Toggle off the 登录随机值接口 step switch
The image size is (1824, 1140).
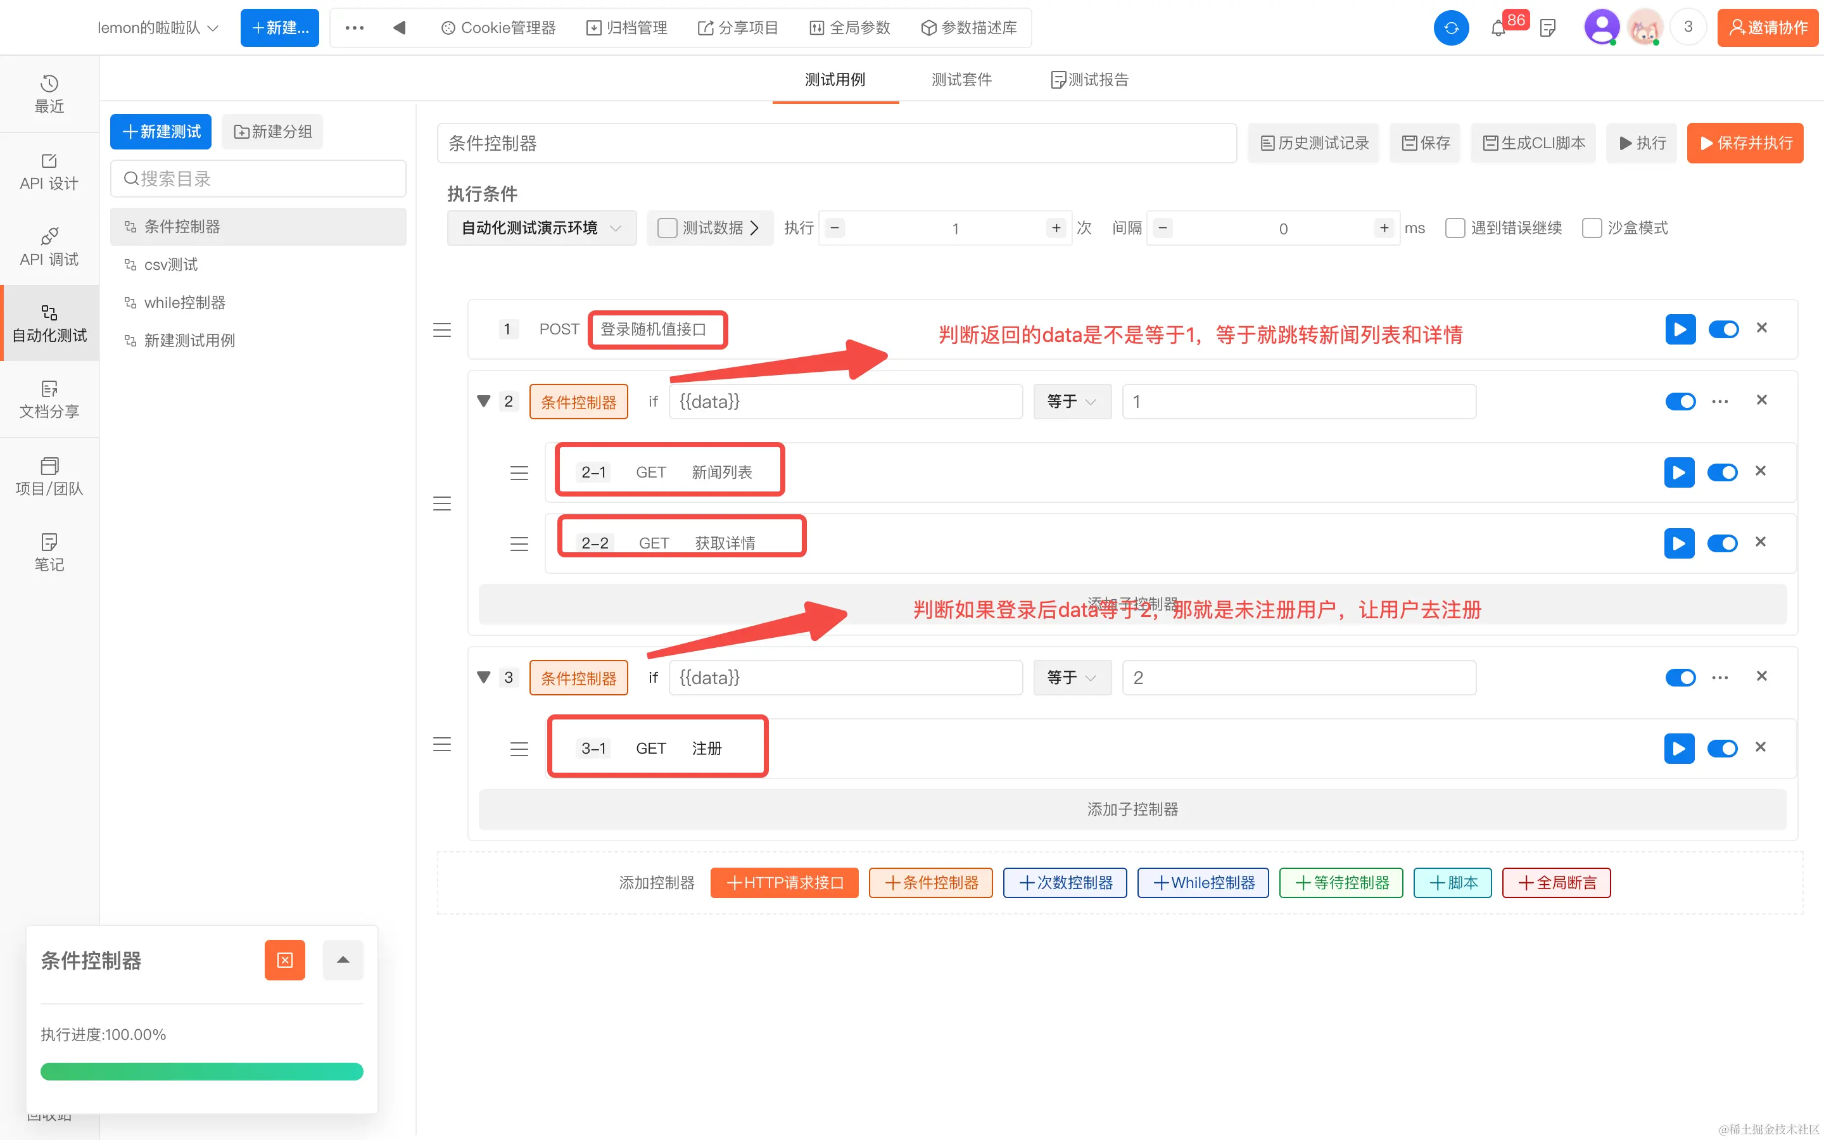[x=1723, y=329]
